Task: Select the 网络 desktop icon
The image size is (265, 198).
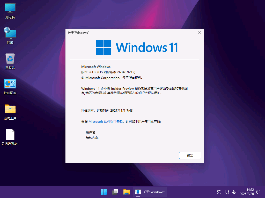Action: point(10,36)
